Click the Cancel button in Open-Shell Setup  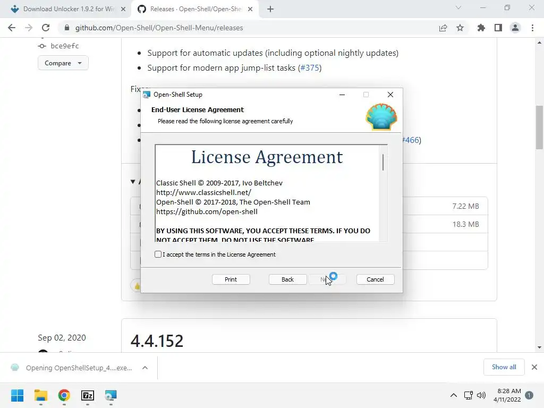[375, 279]
